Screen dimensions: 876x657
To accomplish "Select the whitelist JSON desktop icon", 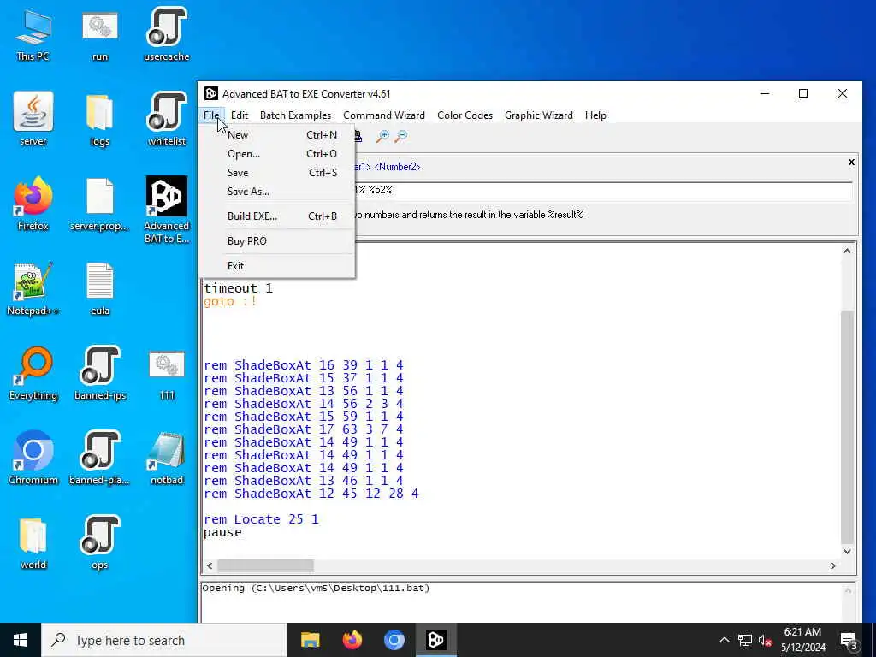I will click(167, 119).
